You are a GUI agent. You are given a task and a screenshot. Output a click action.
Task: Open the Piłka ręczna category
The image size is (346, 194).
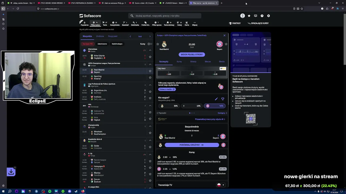click(x=157, y=23)
